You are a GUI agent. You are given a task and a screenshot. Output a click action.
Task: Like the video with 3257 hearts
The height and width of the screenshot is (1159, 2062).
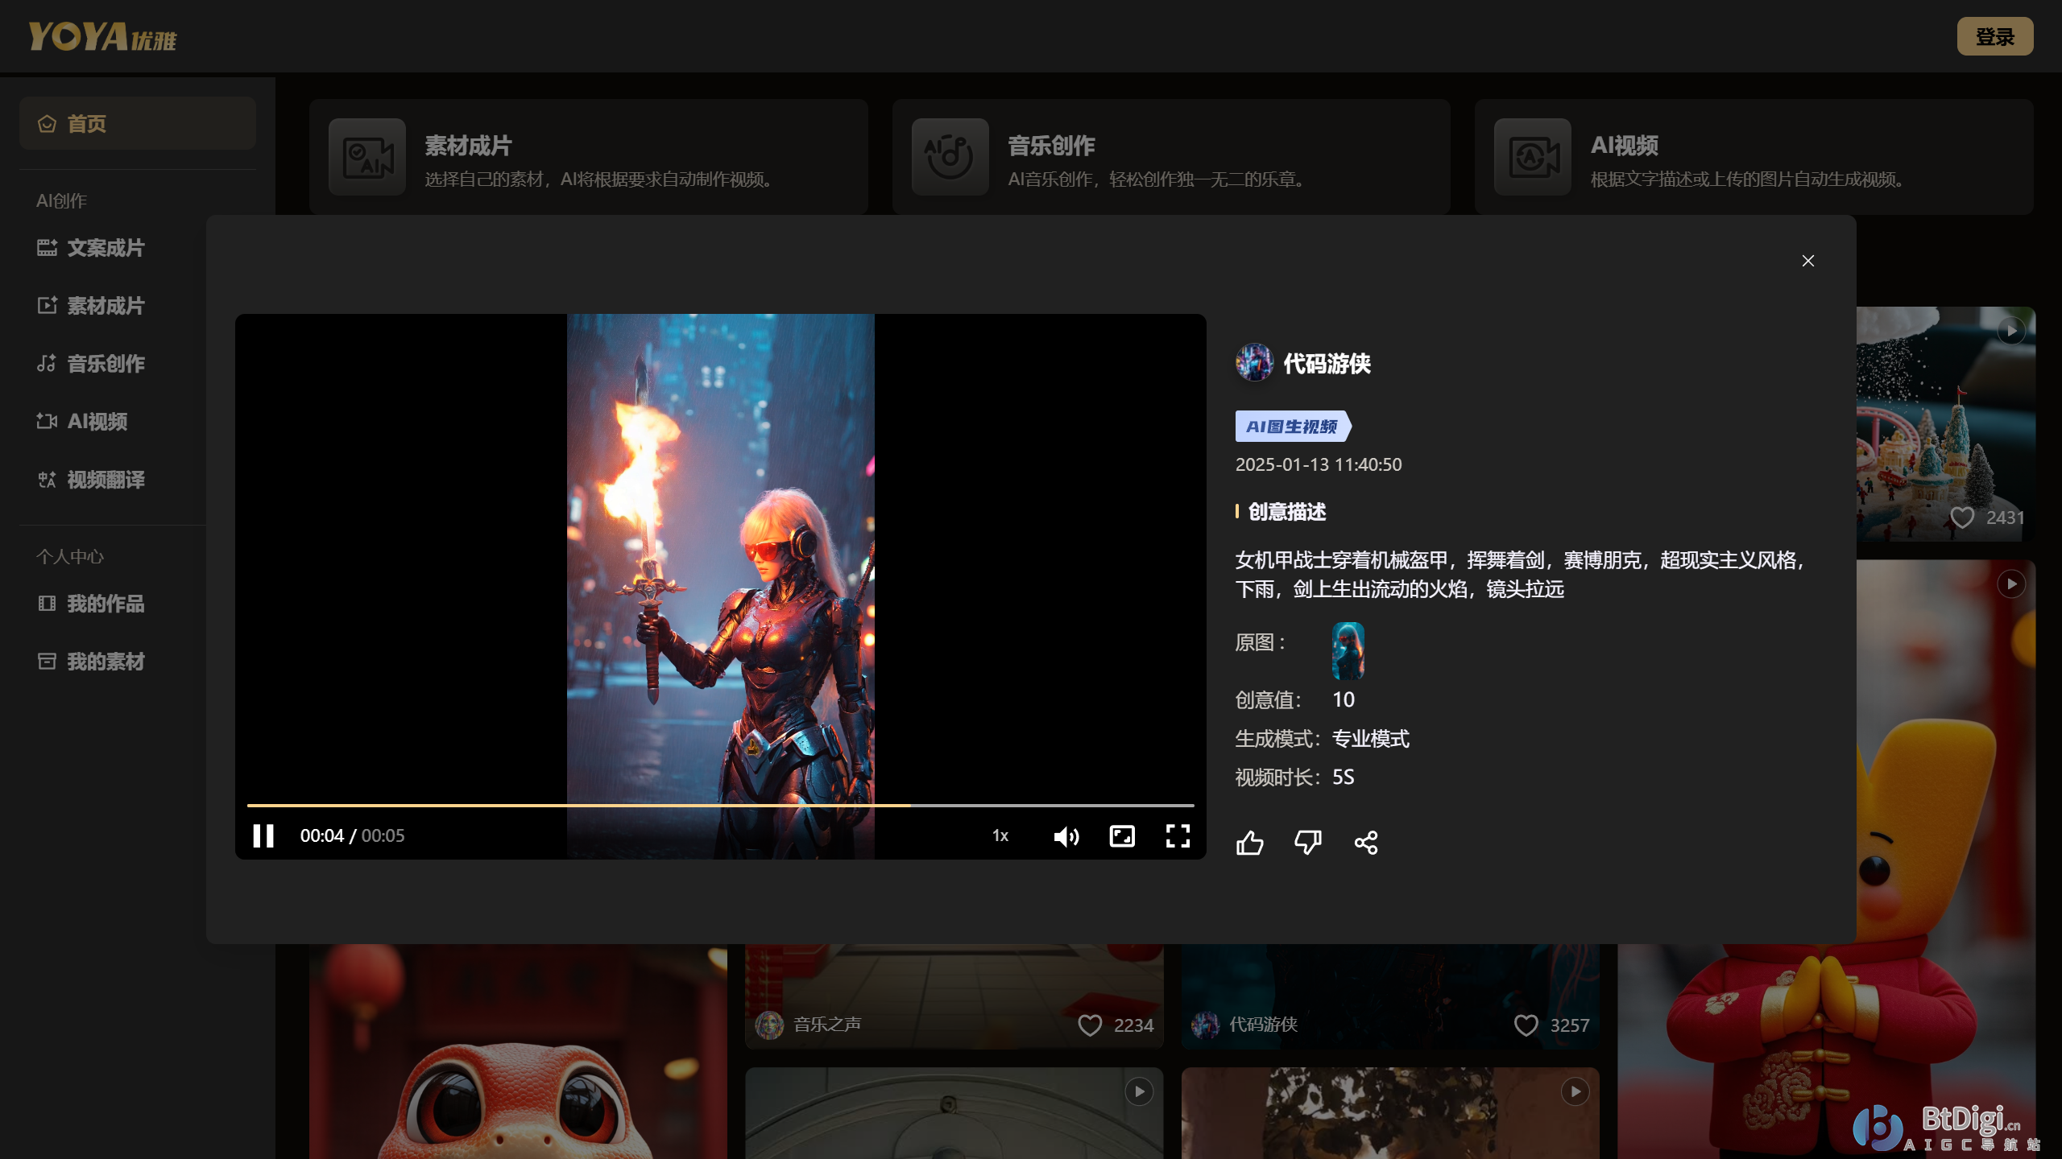pyautogui.click(x=1526, y=1025)
